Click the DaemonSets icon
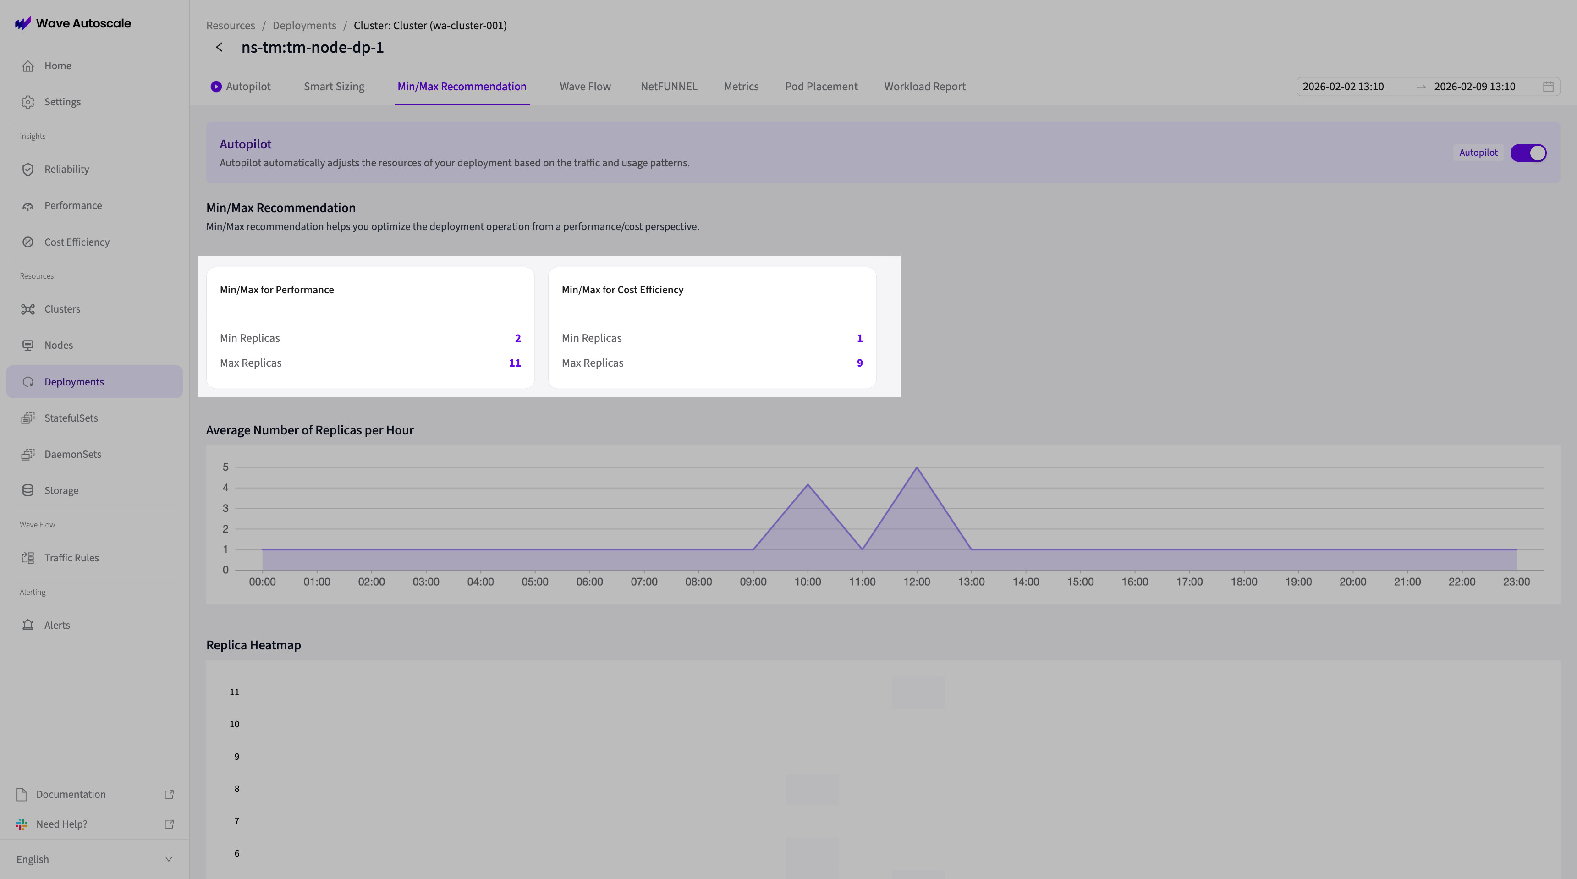This screenshot has height=879, width=1577. 27,454
